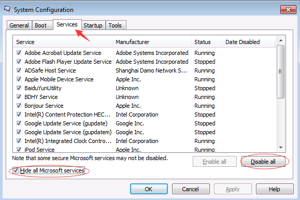Viewport: 300px width, 200px height.
Task: Click the Apply button
Action: click(x=233, y=189)
